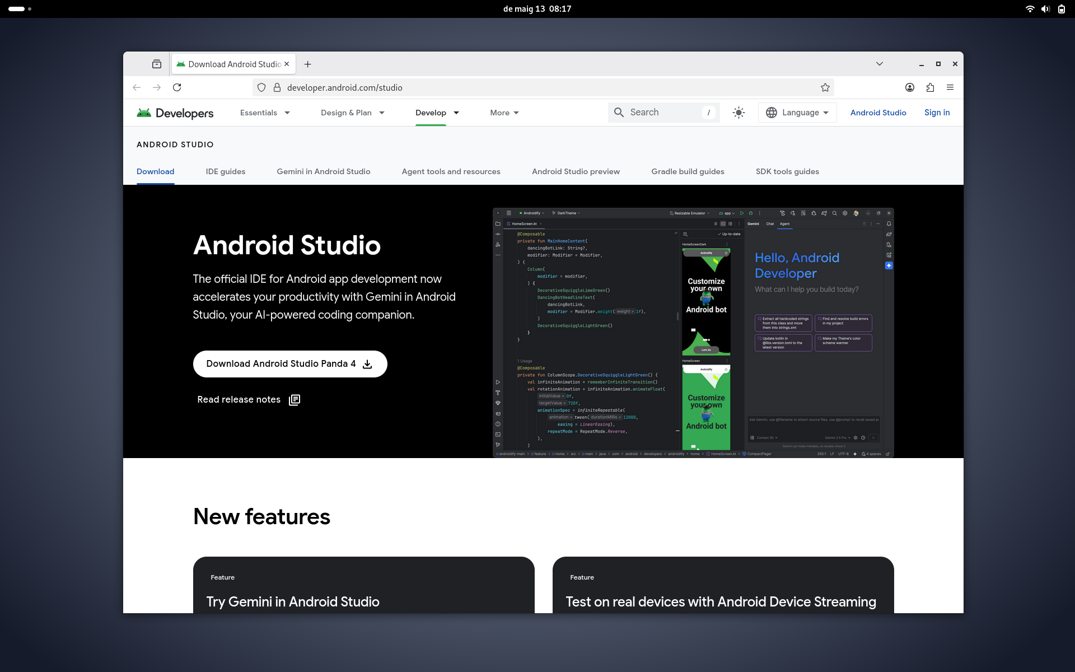Go back to the previous page
Image resolution: width=1075 pixels, height=672 pixels.
pos(137,87)
